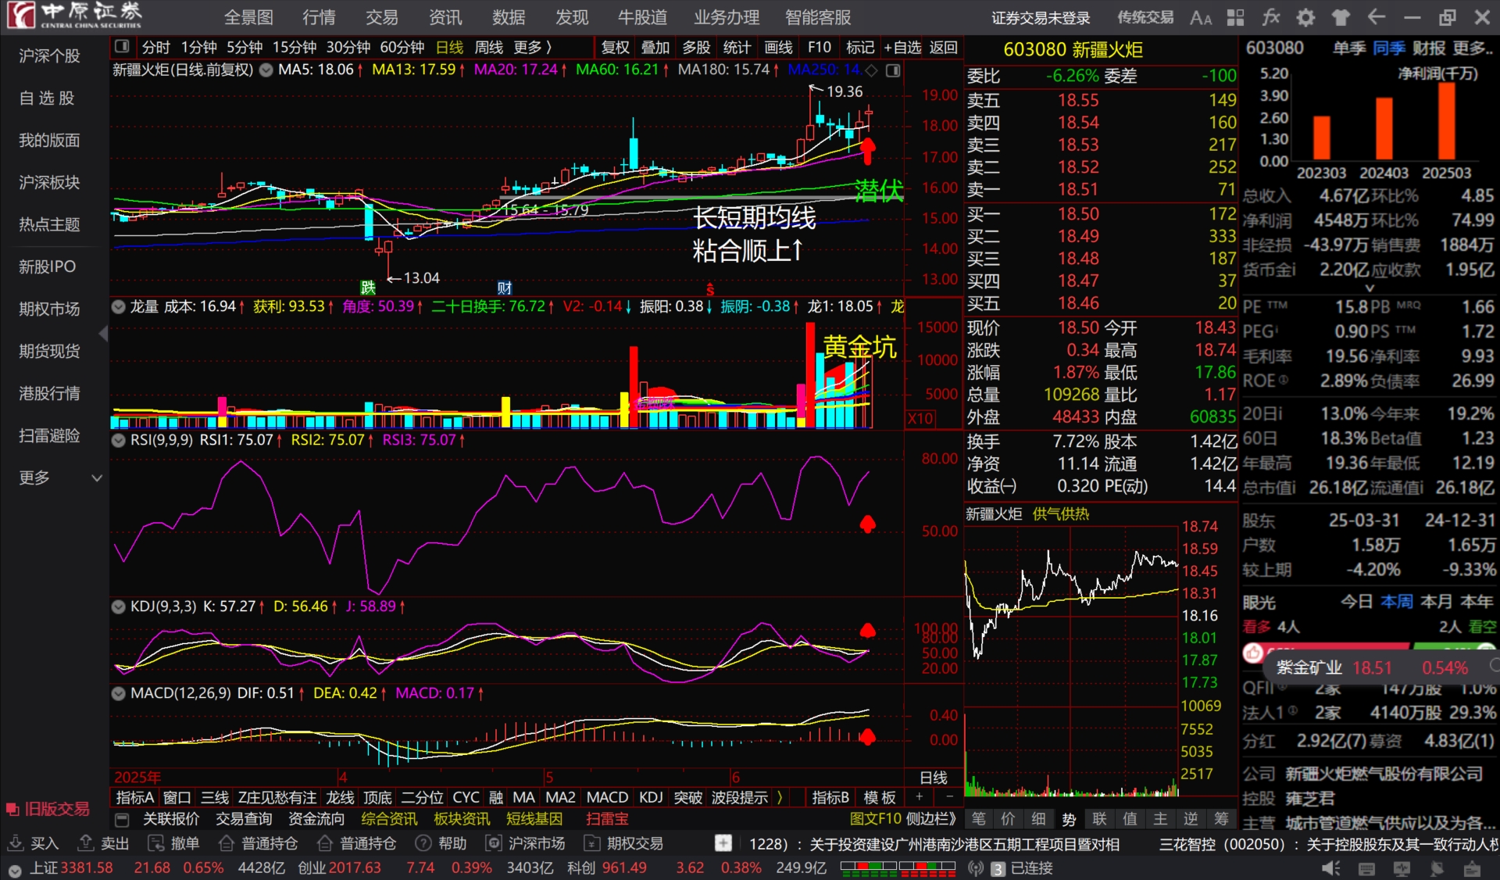The width and height of the screenshot is (1500, 880).
Task: Click the plus button to add indicator pane
Action: (x=920, y=797)
